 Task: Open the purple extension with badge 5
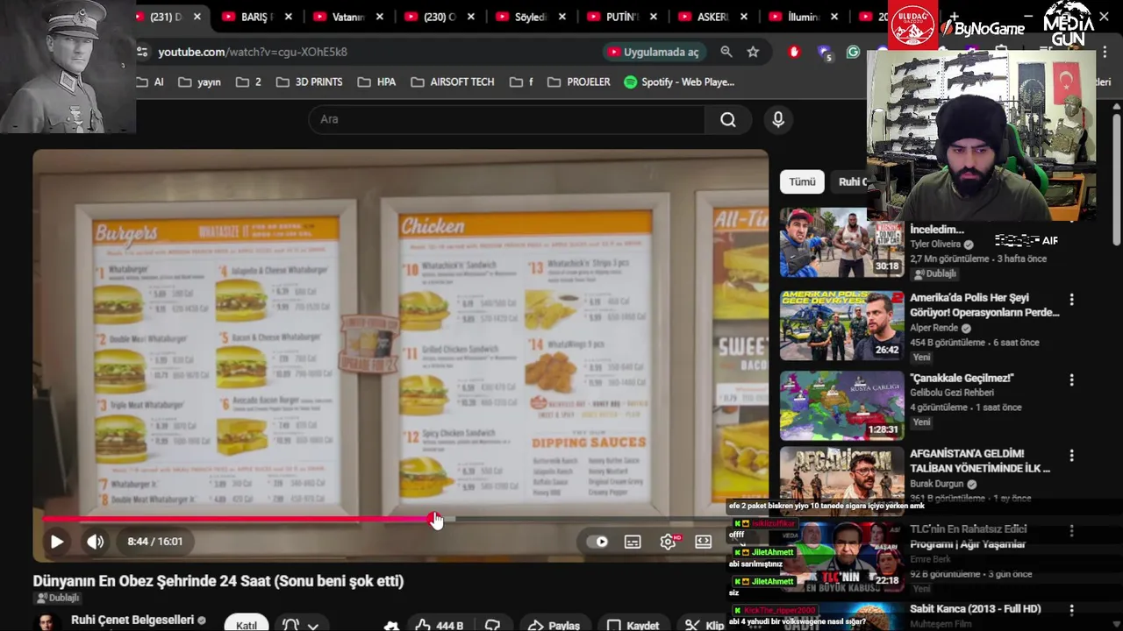tap(825, 53)
